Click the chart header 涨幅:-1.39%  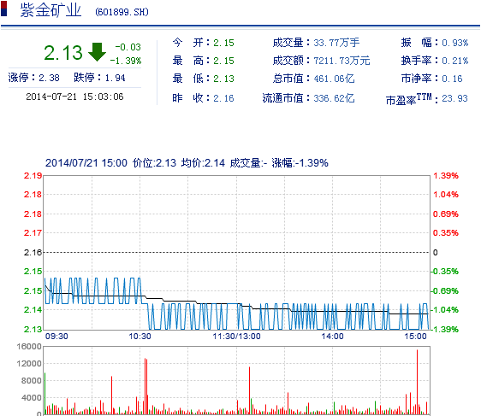click(x=300, y=163)
